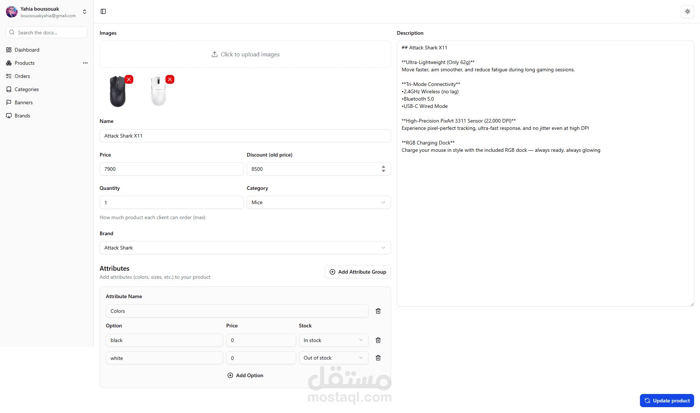Open the In stock dropdown for black
The height and width of the screenshot is (413, 700).
[x=334, y=340]
